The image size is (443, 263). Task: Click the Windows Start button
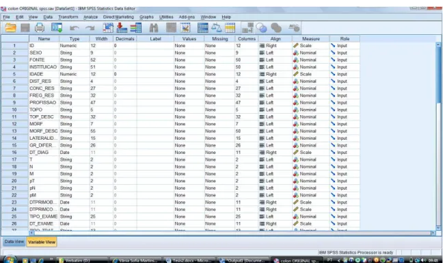(10, 260)
